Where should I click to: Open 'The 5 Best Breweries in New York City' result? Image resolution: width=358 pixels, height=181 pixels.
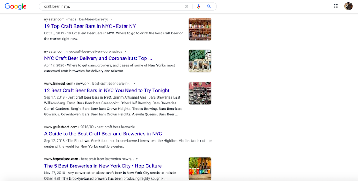103,166
